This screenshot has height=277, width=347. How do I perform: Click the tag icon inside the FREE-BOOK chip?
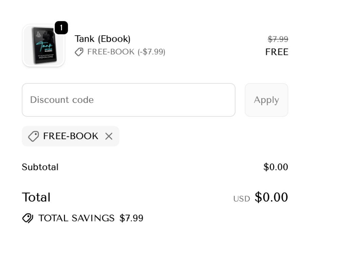[x=33, y=136]
